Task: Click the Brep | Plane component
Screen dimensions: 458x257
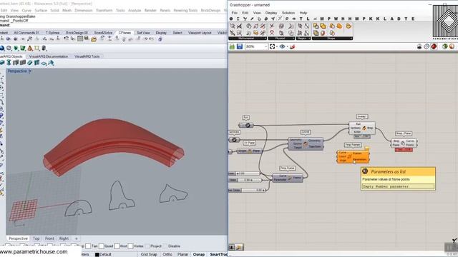Action: [404, 143]
